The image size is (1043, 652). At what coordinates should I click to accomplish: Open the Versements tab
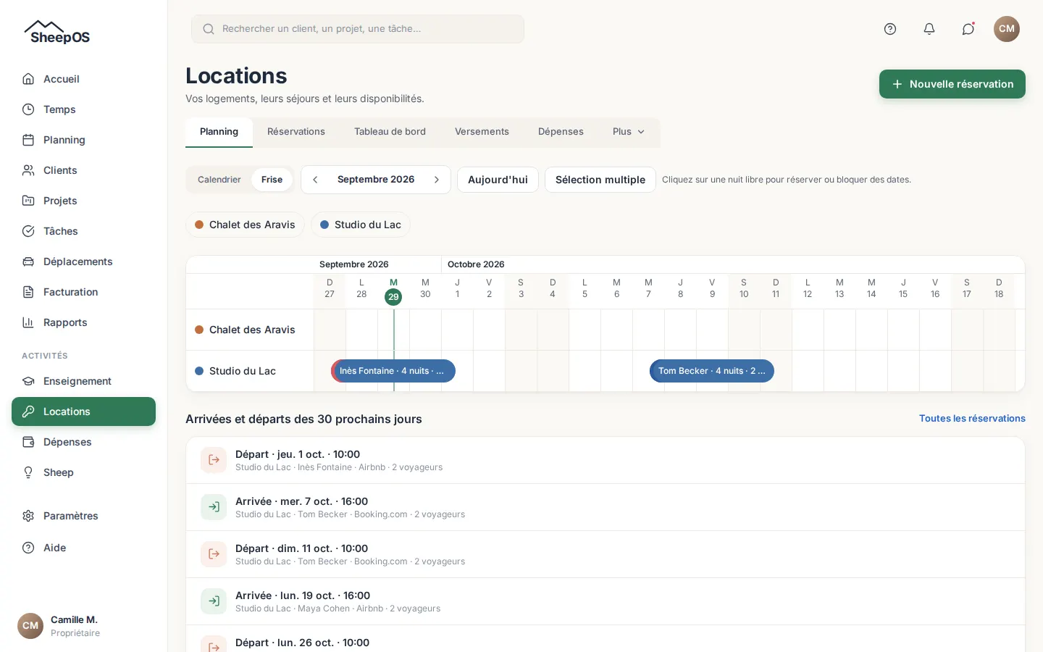click(482, 132)
